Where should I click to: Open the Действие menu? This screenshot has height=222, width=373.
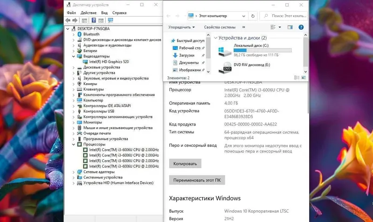(89, 13)
